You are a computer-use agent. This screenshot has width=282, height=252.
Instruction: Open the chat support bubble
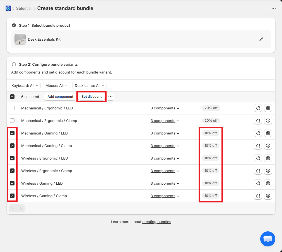[x=267, y=239]
